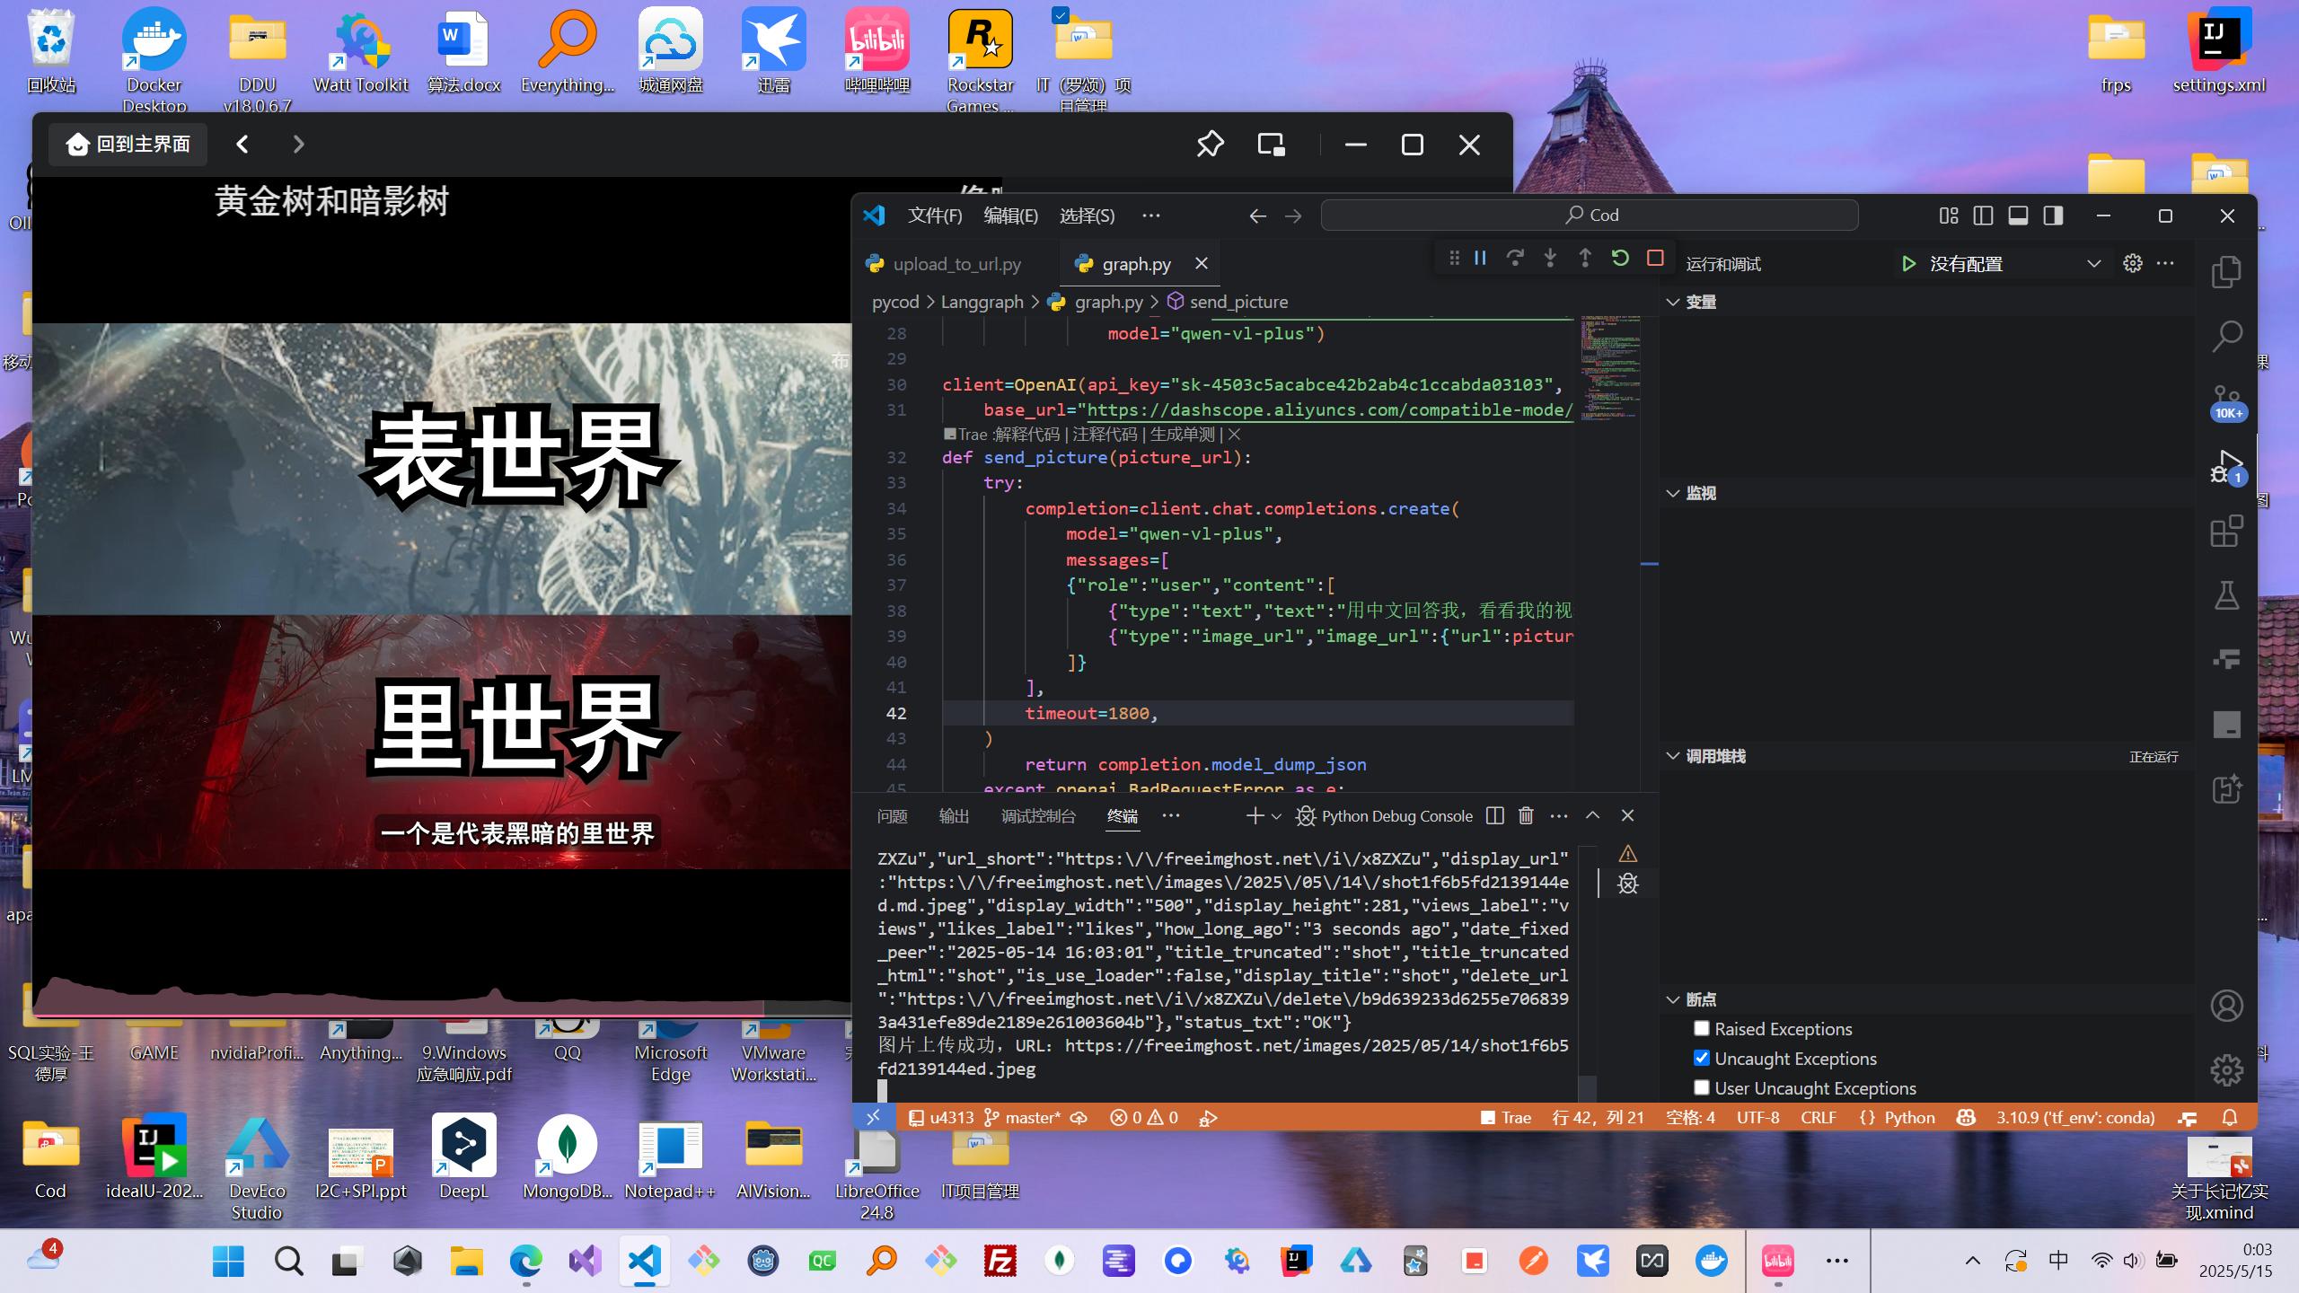The height and width of the screenshot is (1293, 2299).
Task: Open Windows Start menu
Action: pyautogui.click(x=228, y=1261)
